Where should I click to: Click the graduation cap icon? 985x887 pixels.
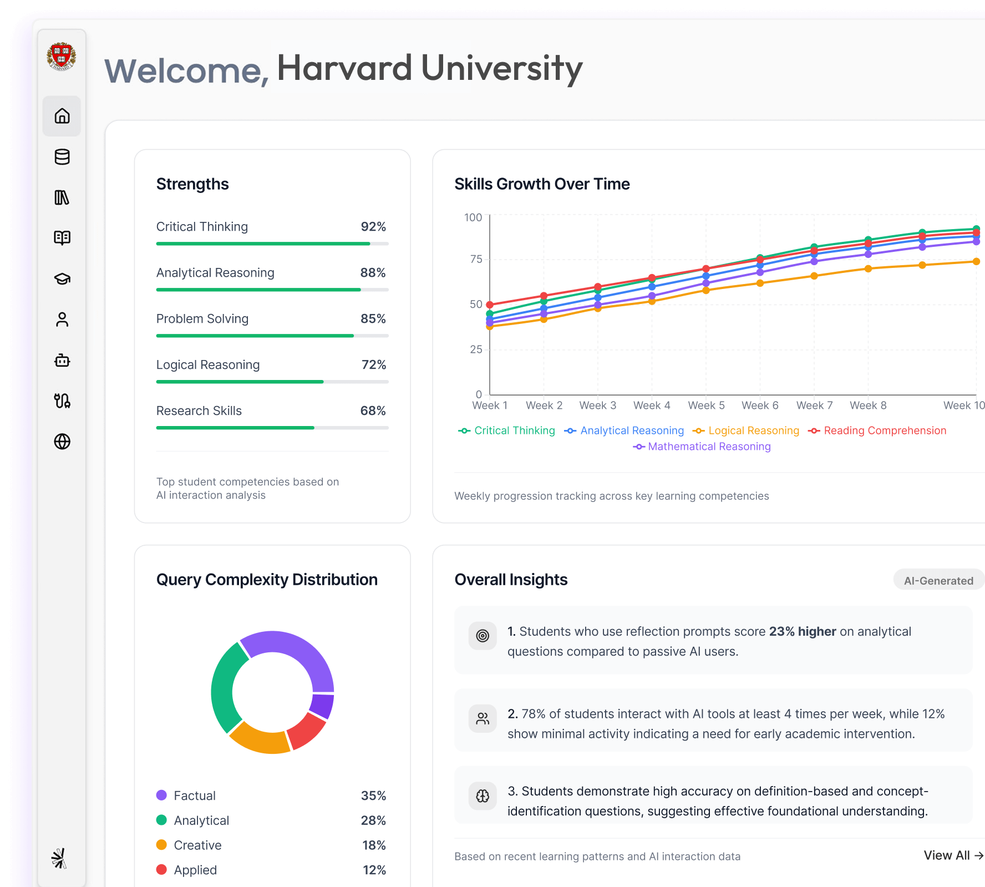62,278
